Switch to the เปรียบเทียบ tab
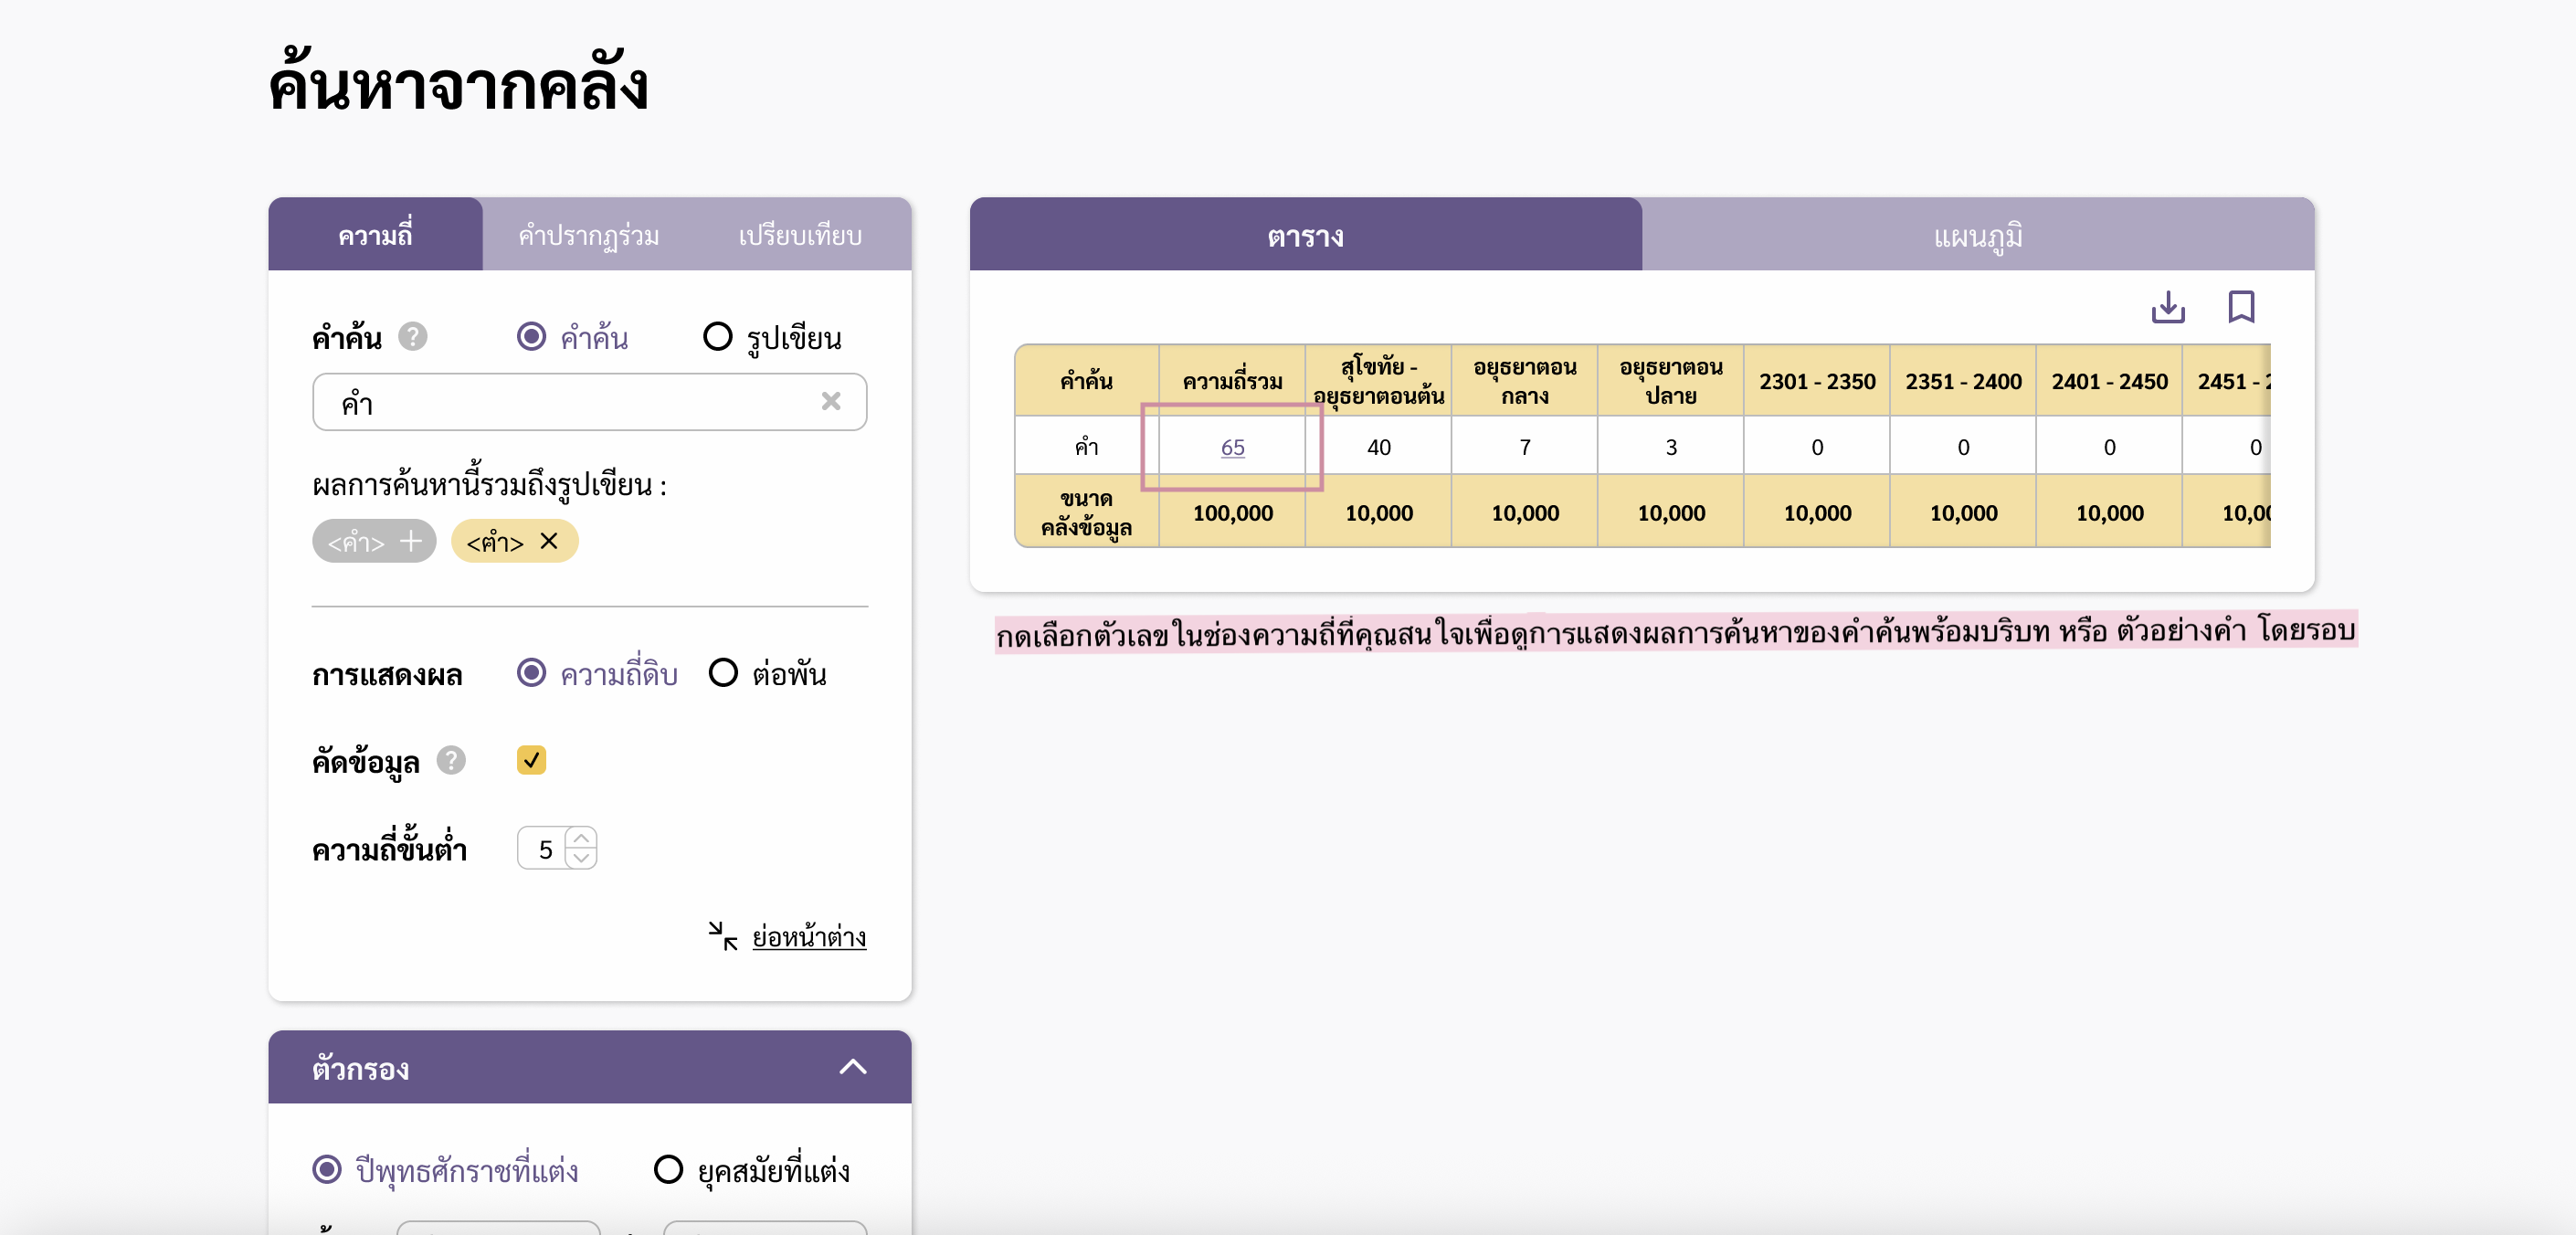The width and height of the screenshot is (2576, 1235). click(800, 235)
